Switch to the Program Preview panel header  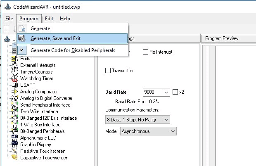[x=222, y=38]
